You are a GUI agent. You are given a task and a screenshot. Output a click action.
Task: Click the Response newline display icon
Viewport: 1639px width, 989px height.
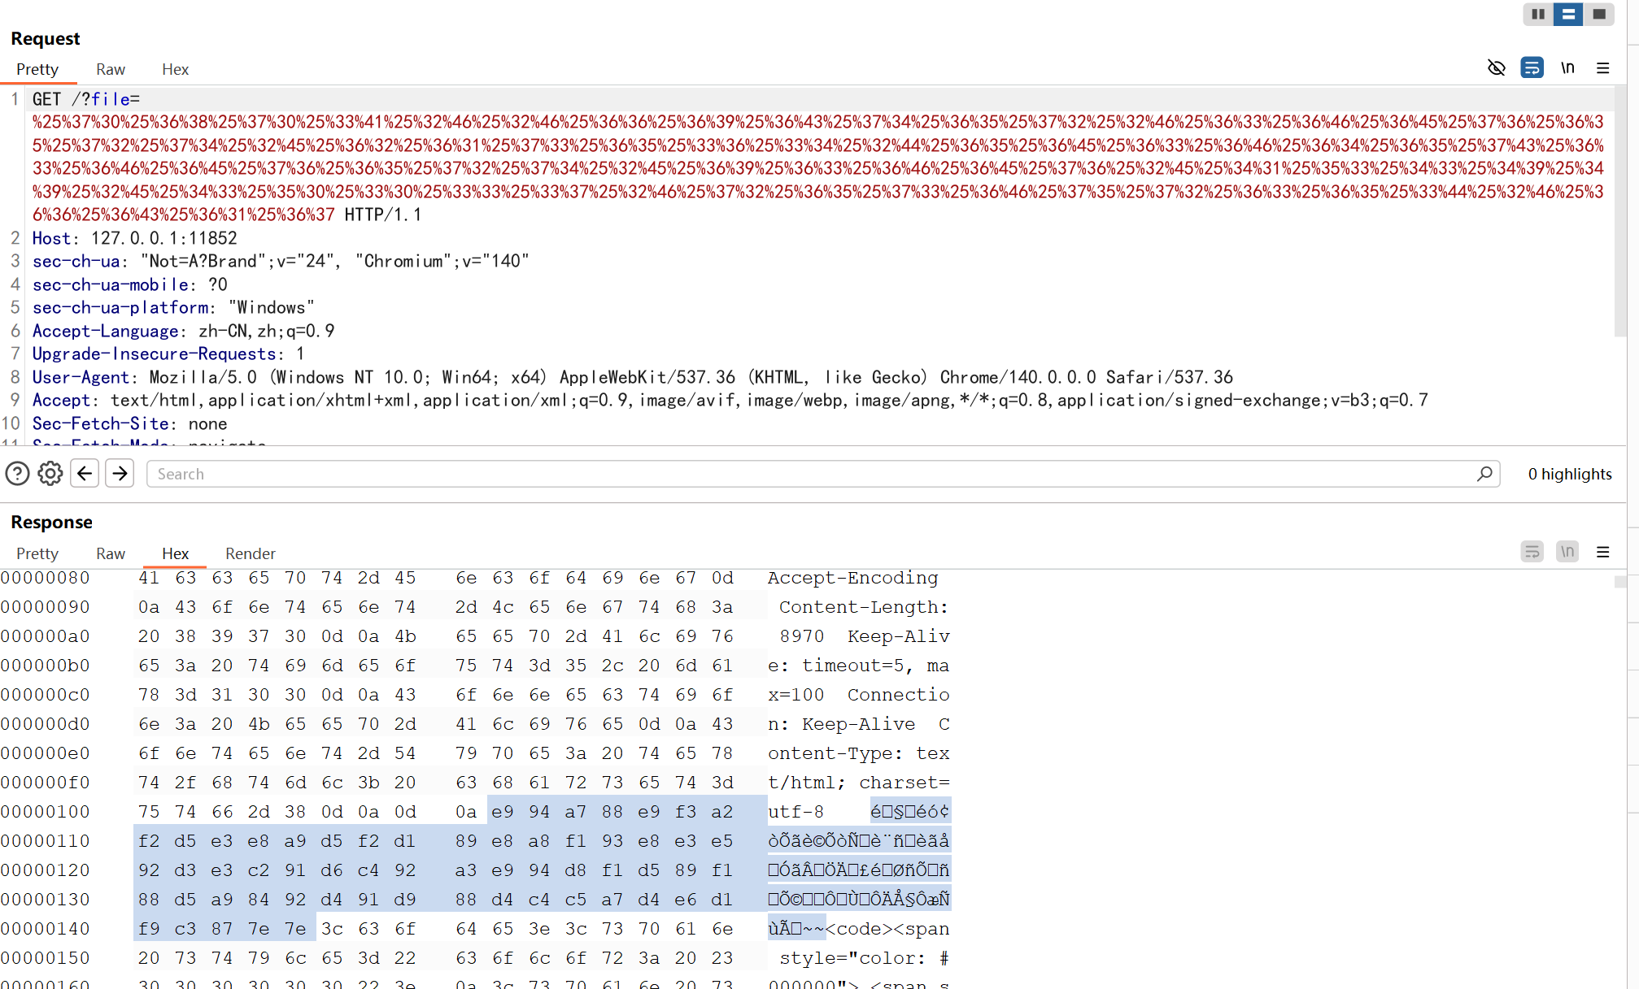point(1567,552)
